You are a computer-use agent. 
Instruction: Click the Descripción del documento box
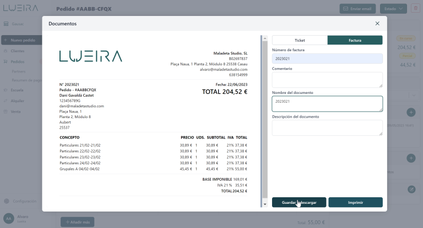(327, 127)
